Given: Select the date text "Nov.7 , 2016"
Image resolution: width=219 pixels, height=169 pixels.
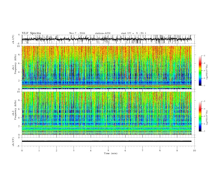Looking at the screenshot, I should (77, 33).
